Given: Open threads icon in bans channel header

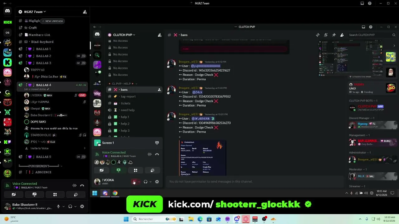Looking at the screenshot, I should click(x=318, y=35).
